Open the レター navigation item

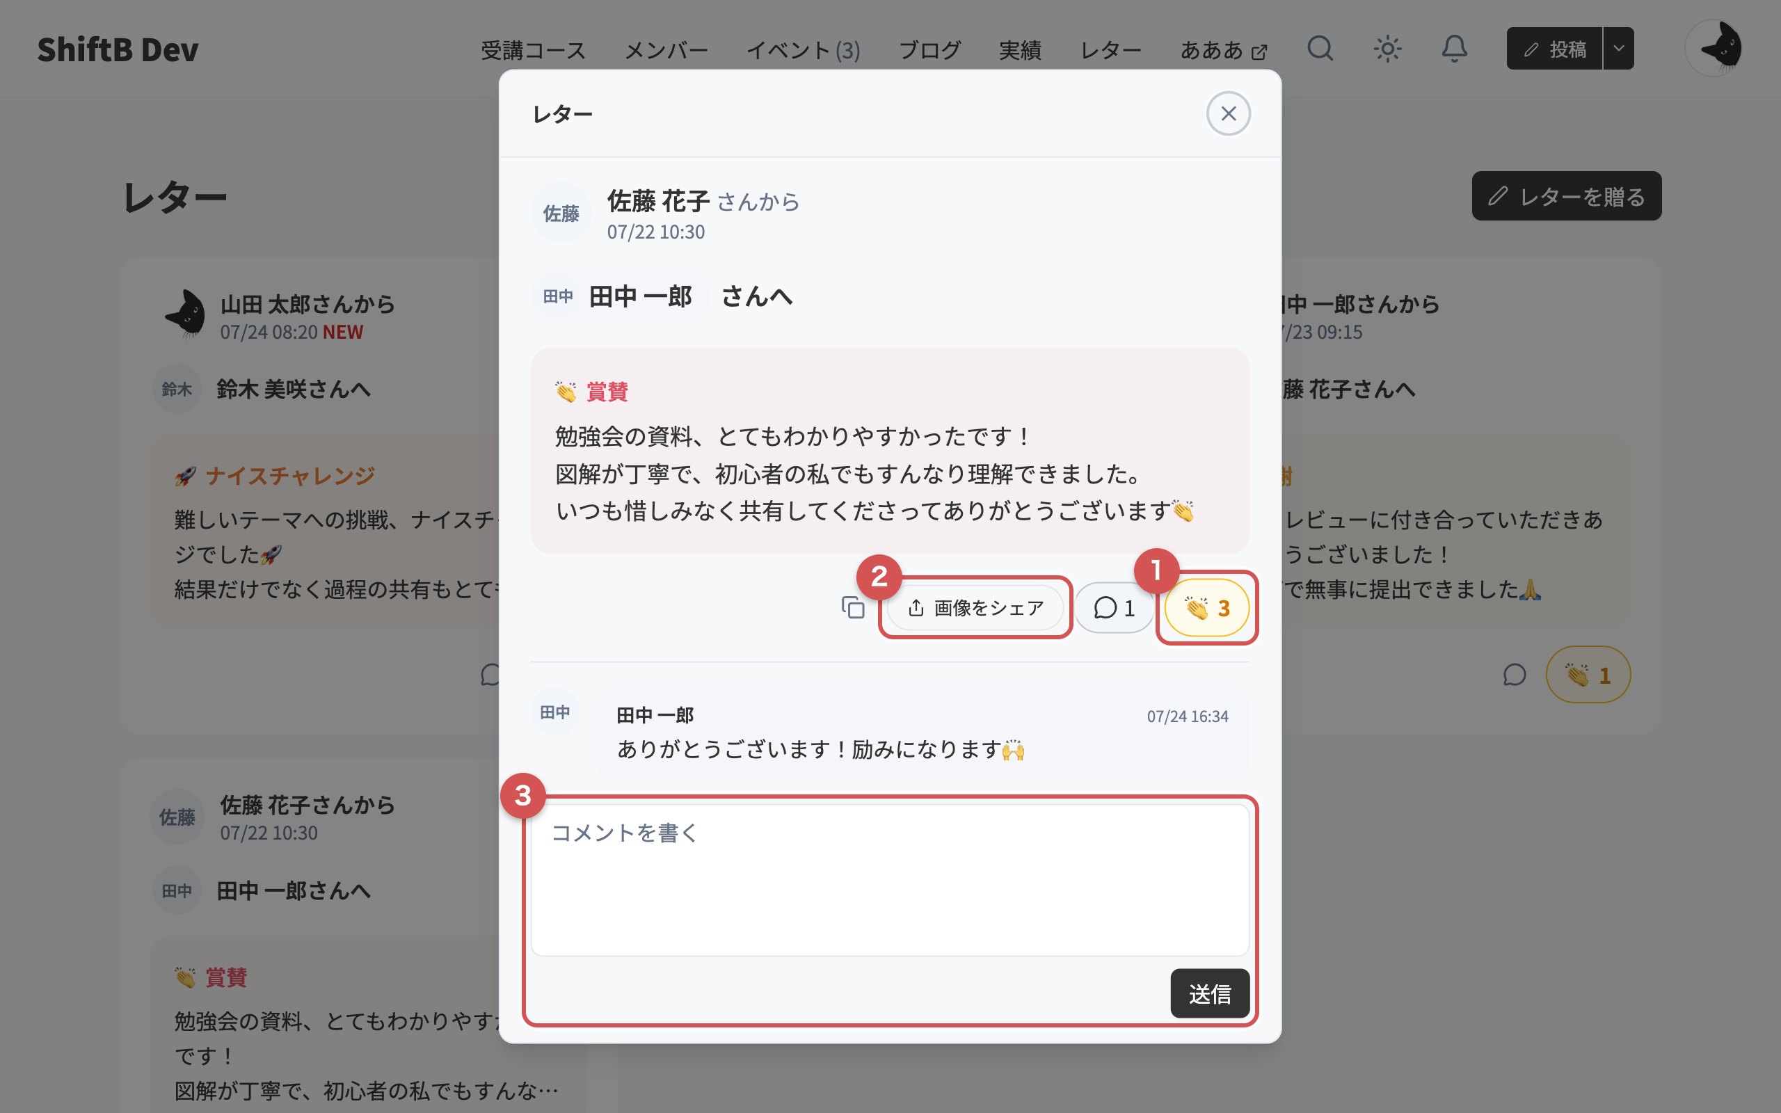pos(1110,50)
